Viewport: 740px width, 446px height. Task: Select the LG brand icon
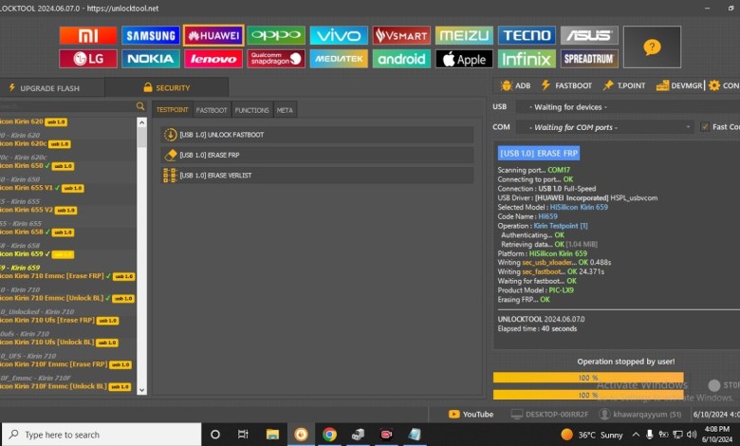pos(88,59)
